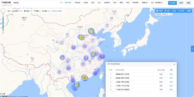The width and height of the screenshot is (194, 97).
Task: Expand the right side panel arrow
Action: tap(192, 49)
